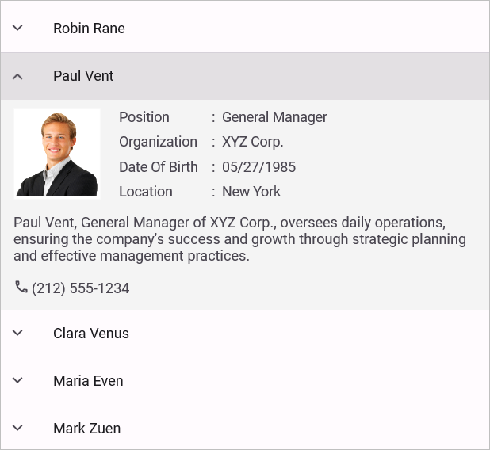Click the Paul Vent description paragraph

click(239, 239)
